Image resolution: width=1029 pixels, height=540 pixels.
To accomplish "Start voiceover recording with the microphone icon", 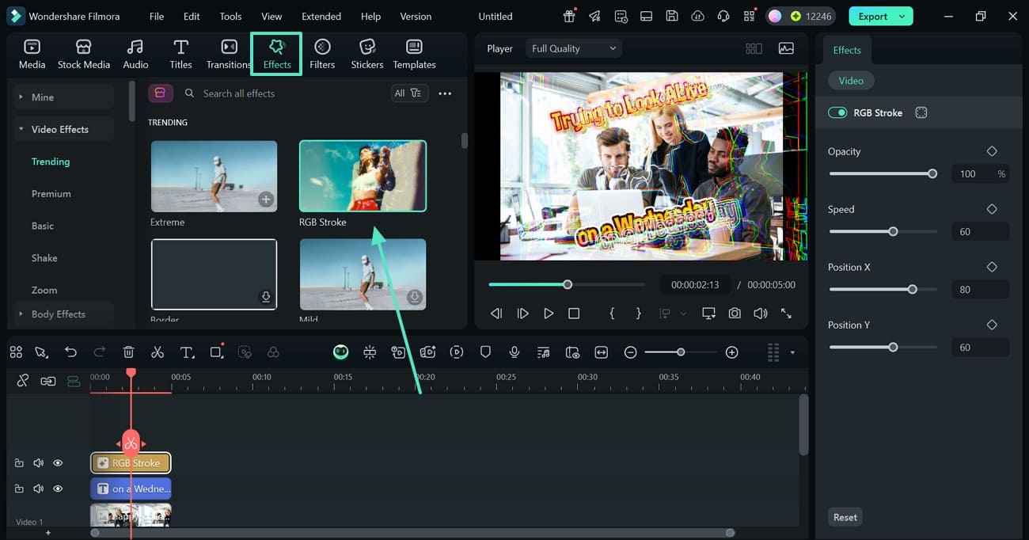I will [x=514, y=352].
